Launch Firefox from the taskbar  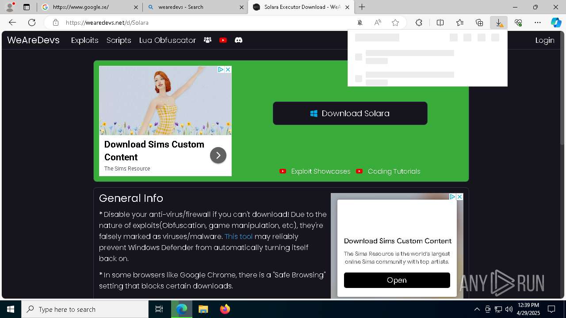click(225, 309)
